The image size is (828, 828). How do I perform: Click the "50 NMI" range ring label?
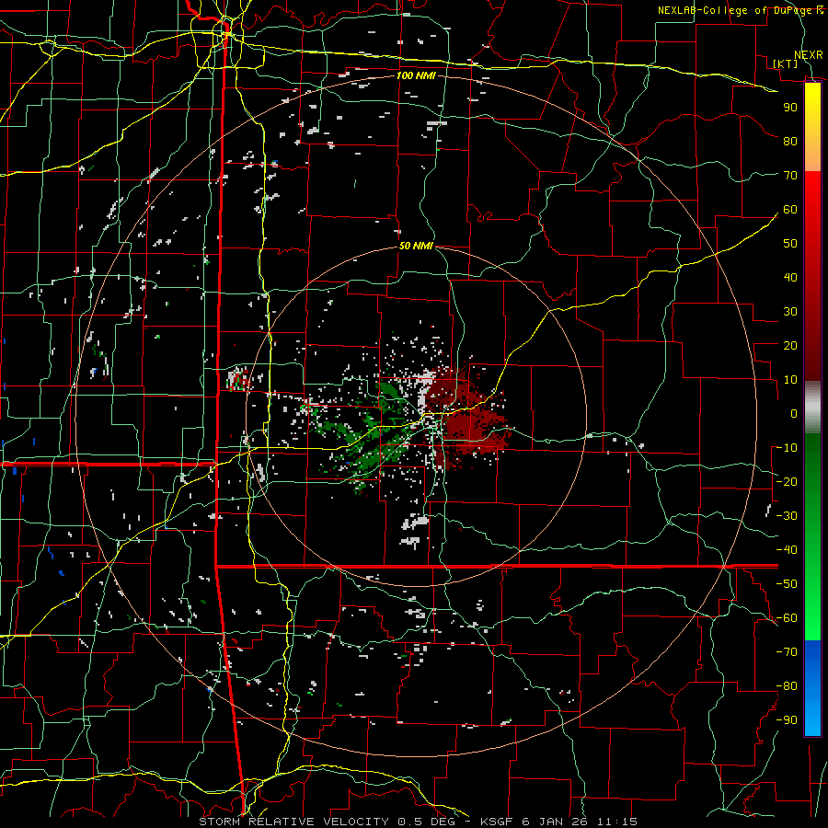(416, 246)
